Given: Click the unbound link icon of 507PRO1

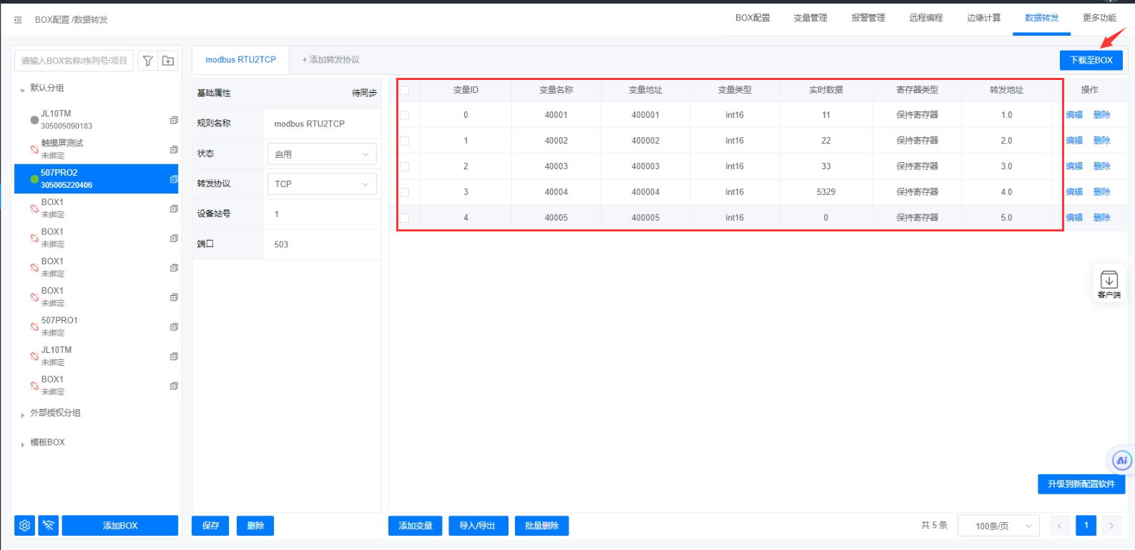Looking at the screenshot, I should (x=34, y=326).
